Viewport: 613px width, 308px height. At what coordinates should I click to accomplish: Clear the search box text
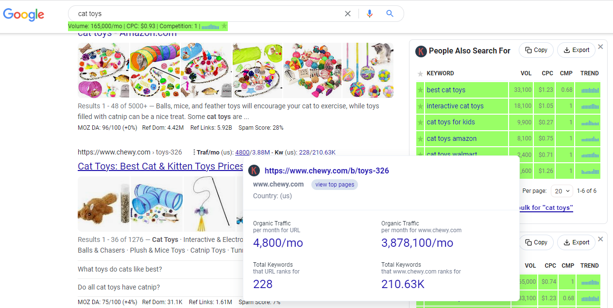click(347, 14)
